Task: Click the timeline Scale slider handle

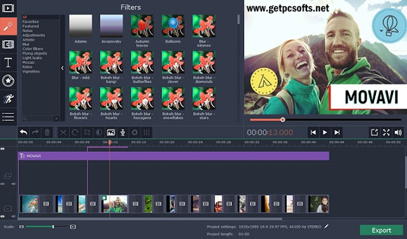Action: click(x=53, y=227)
